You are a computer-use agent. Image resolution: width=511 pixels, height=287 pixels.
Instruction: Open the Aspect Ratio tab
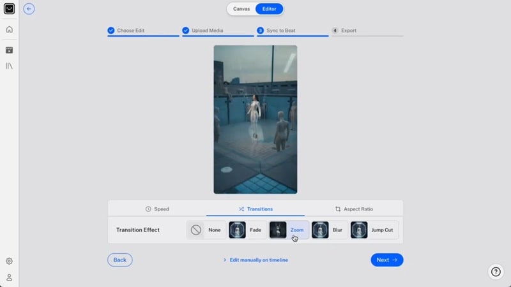tap(354, 209)
